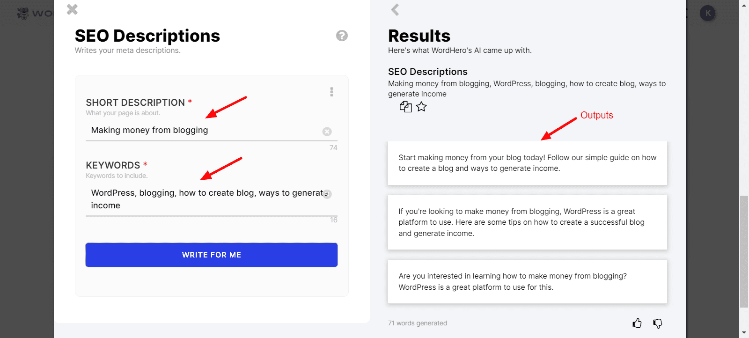Select the first output starting 'Start making money'
Viewport: 749px width, 338px height.
pyautogui.click(x=527, y=163)
